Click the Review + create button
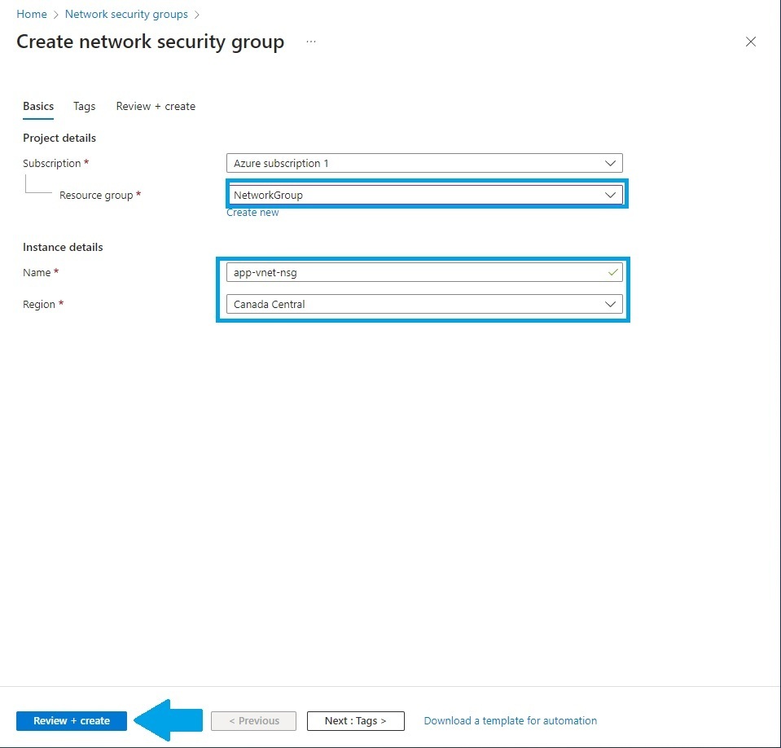 71,720
